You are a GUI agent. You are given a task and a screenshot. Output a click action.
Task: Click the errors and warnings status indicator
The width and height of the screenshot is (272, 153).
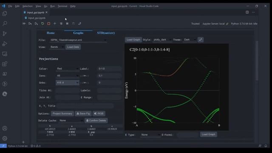(36, 146)
